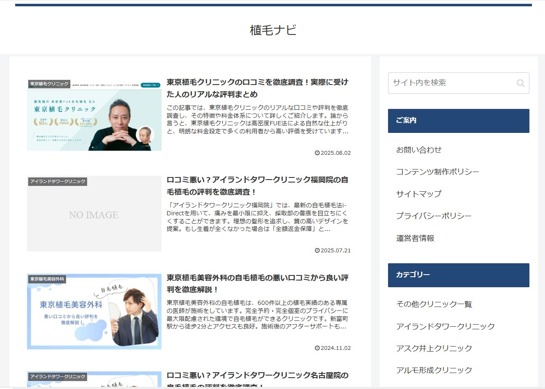Select category アルモ形成クリニック
Screen dimensions: 545x389
click(x=434, y=370)
